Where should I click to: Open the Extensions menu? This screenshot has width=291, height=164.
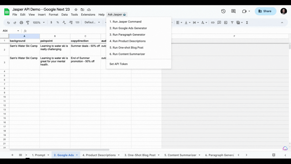point(88,14)
